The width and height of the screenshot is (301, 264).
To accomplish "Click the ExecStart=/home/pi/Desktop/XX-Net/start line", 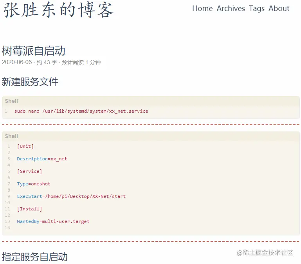I will click(x=71, y=196).
